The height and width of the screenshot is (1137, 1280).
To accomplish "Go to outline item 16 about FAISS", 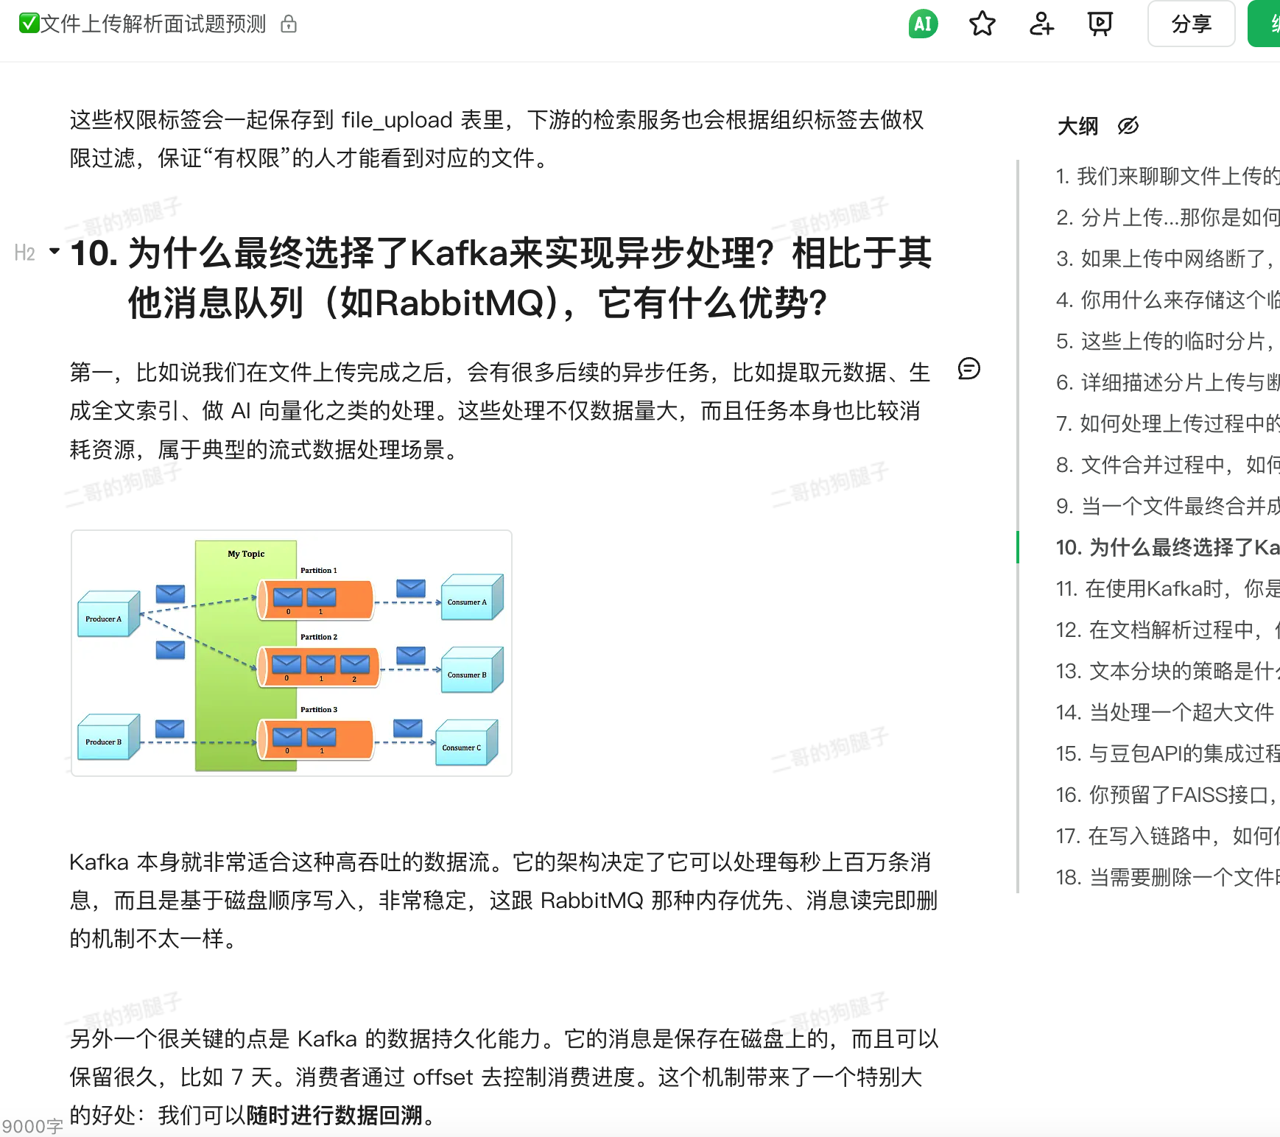I will 1167,795.
